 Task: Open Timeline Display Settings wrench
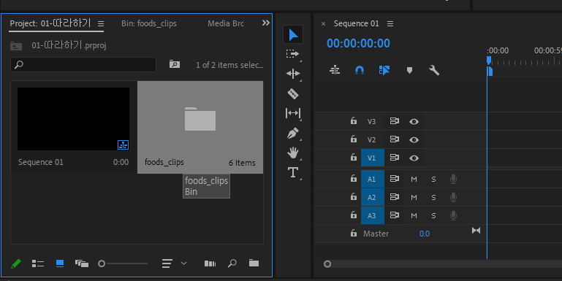(434, 70)
